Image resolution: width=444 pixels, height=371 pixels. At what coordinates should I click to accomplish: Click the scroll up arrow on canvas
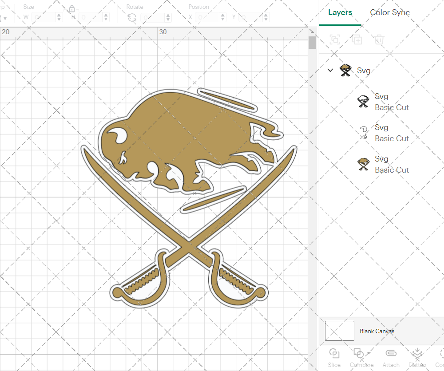pyautogui.click(x=312, y=32)
